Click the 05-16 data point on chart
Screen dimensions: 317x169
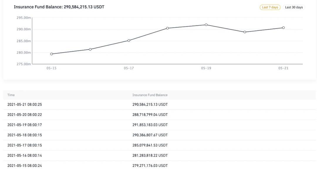[90, 49]
